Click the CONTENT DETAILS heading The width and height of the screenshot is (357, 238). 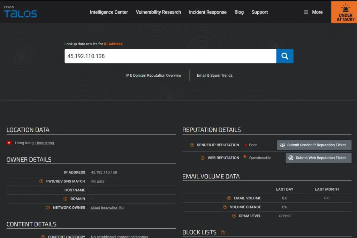coord(31,224)
